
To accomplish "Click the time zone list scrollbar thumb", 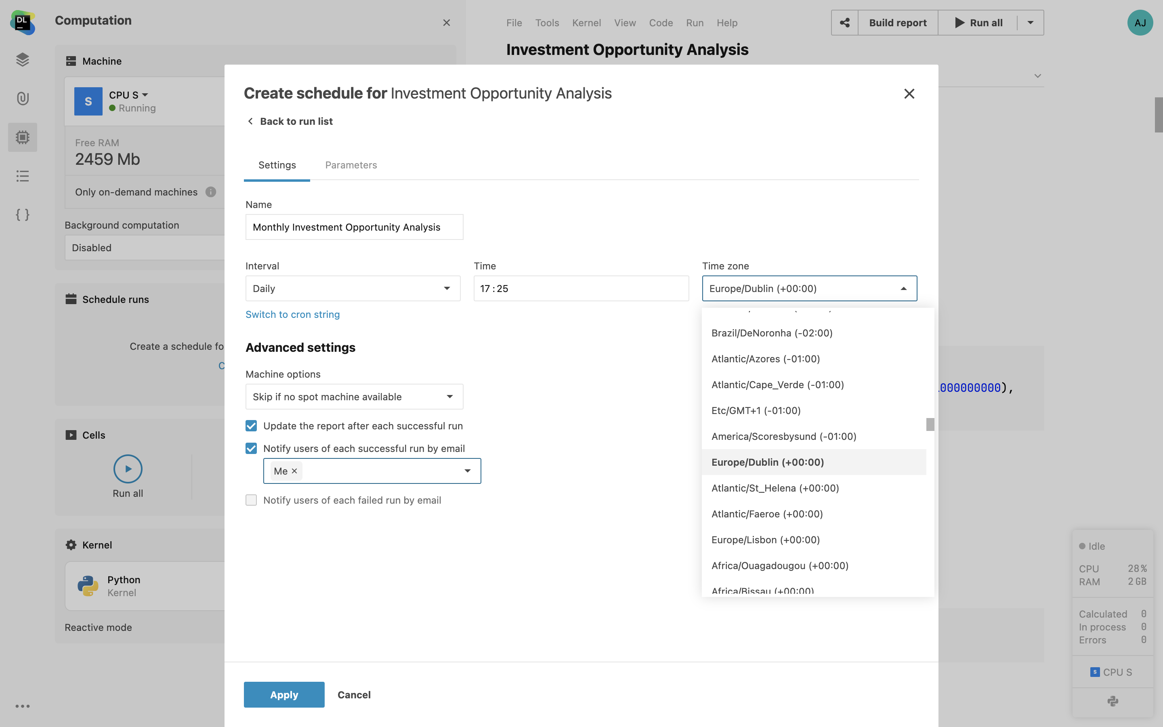I will 930,424.
